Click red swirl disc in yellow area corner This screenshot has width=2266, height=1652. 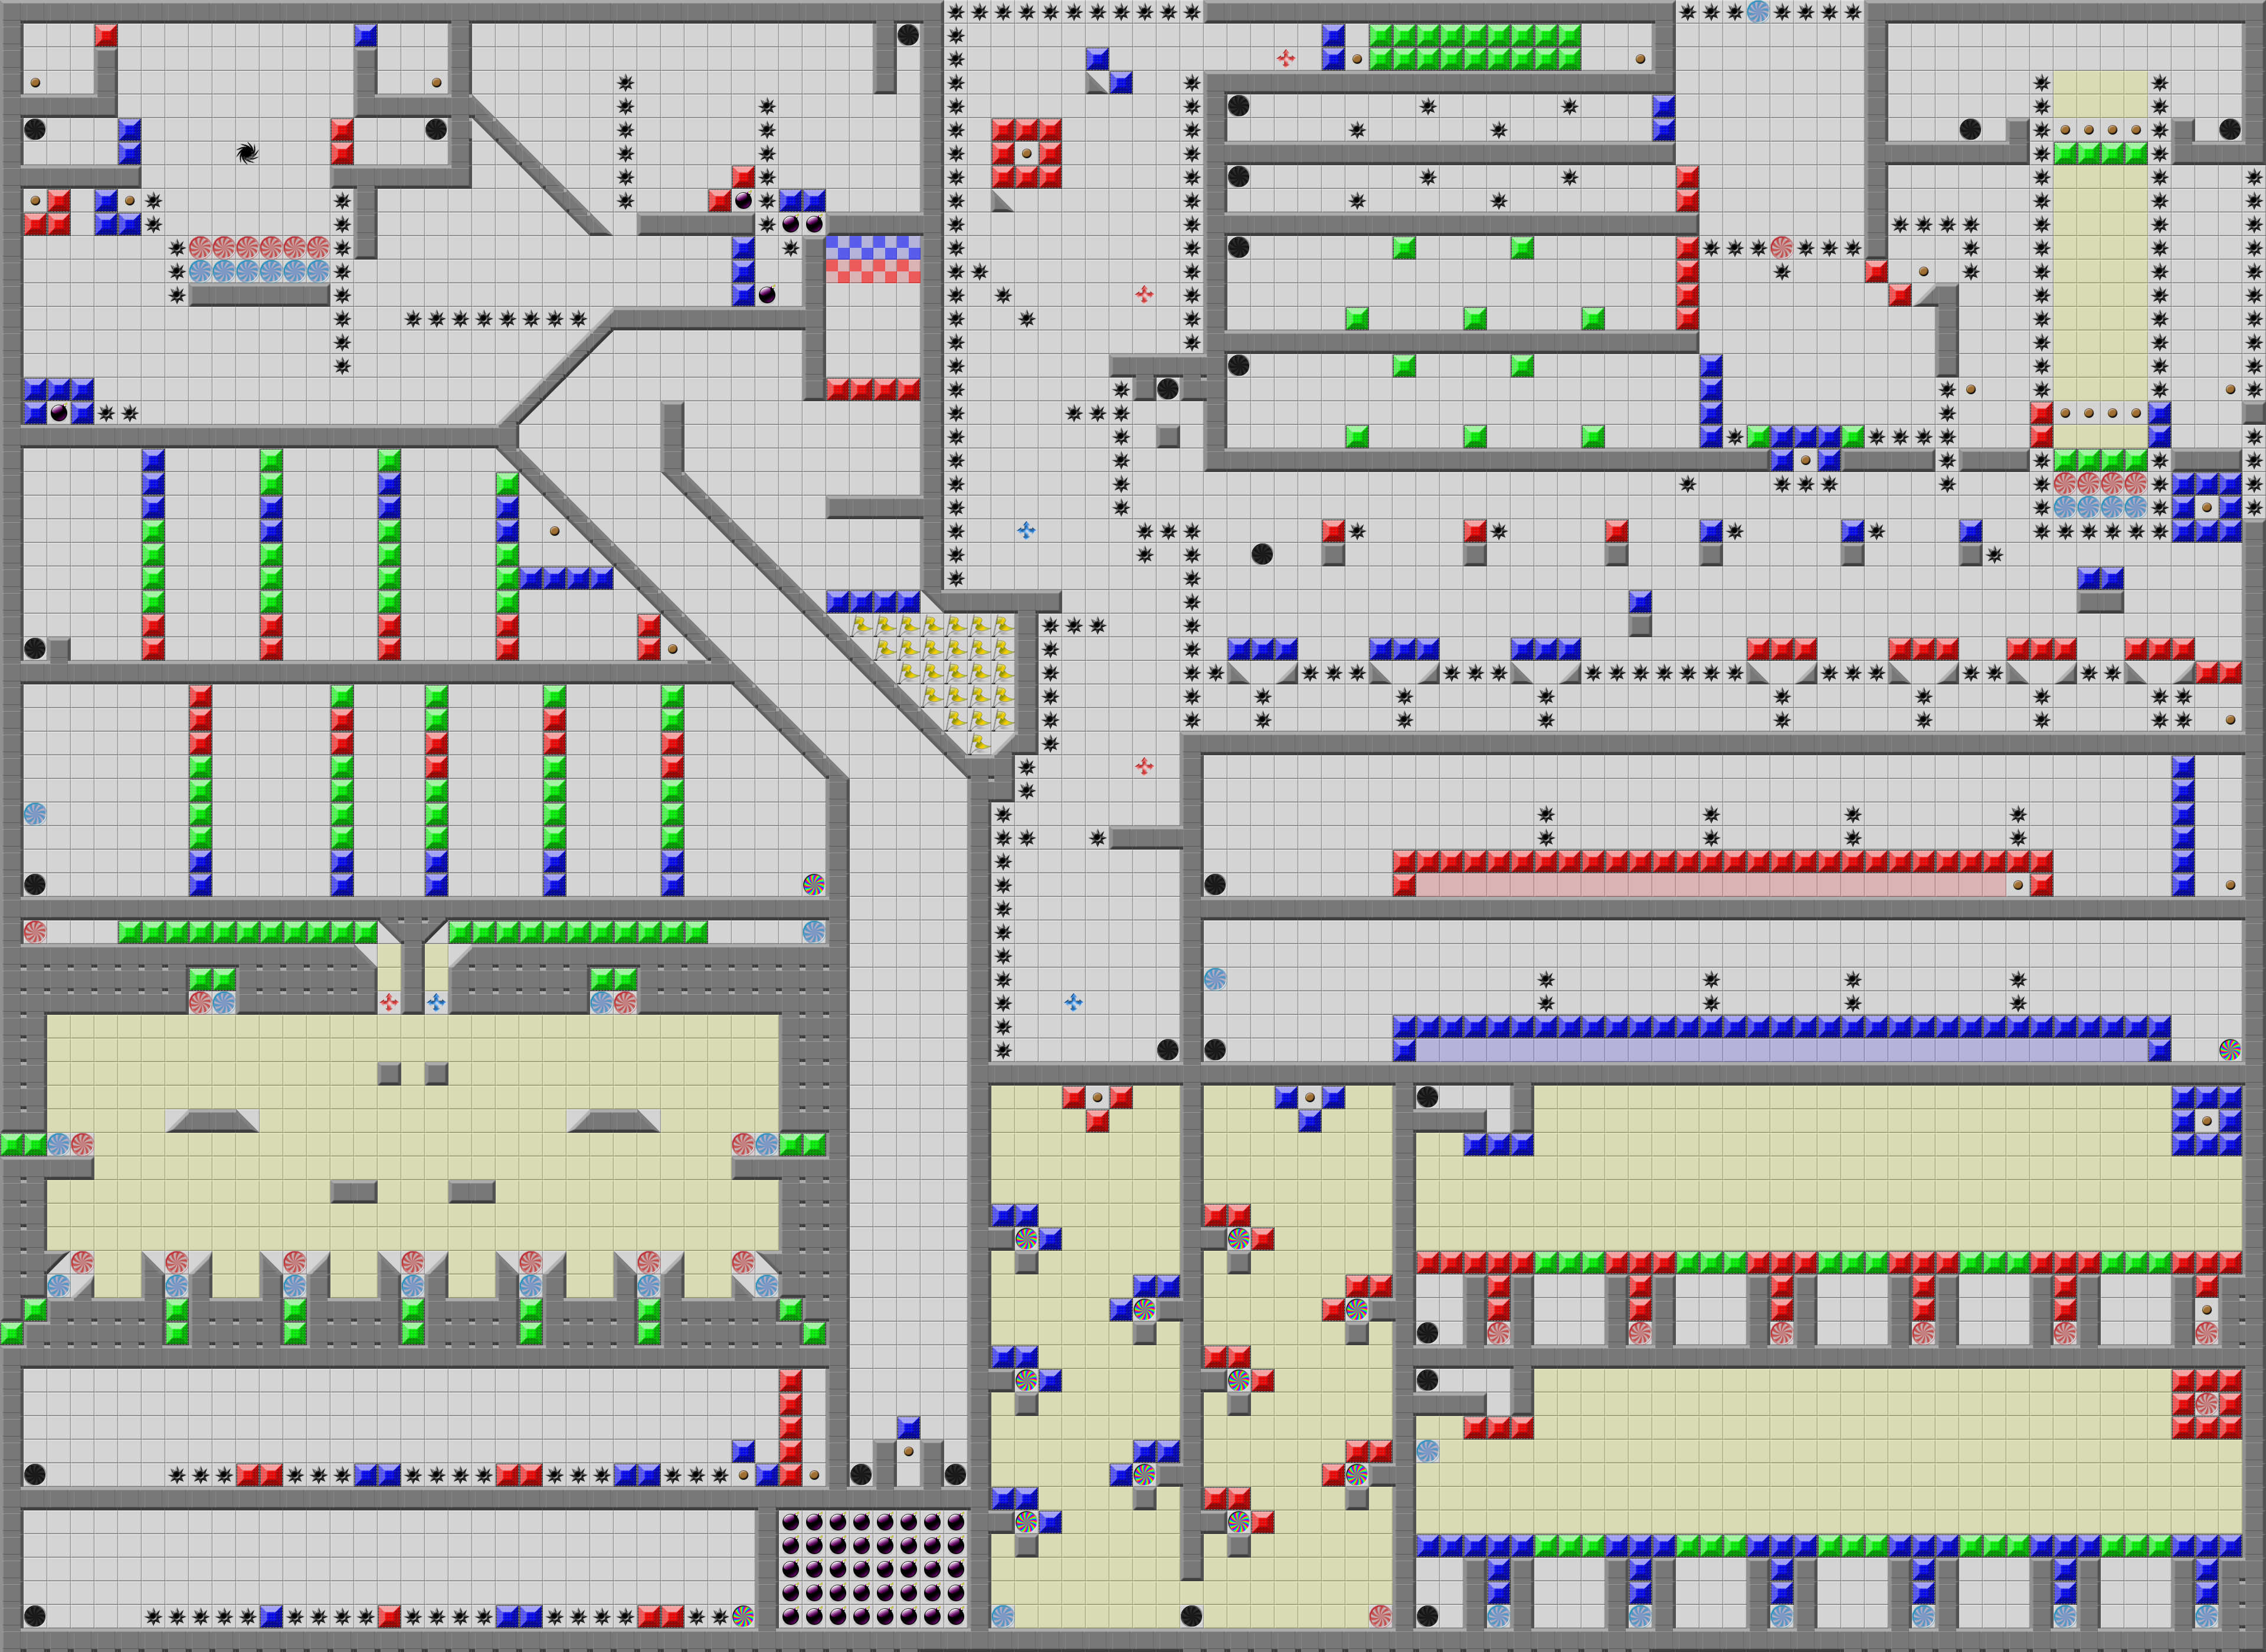1380,1615
